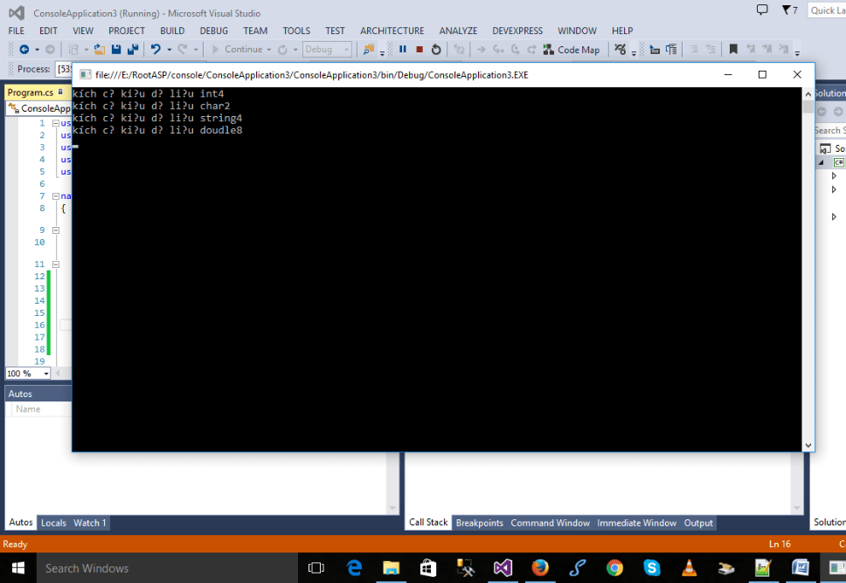Open the TEST menu

point(335,31)
